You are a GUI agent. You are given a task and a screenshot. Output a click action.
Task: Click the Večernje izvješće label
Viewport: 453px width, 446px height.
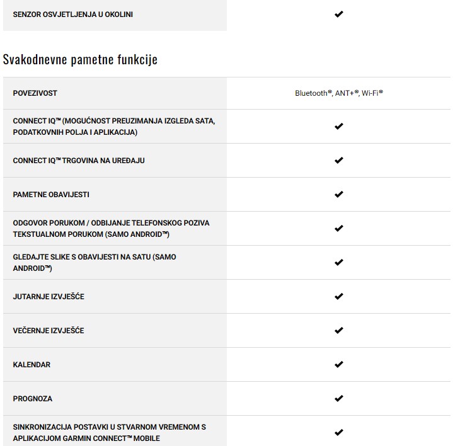tap(49, 331)
